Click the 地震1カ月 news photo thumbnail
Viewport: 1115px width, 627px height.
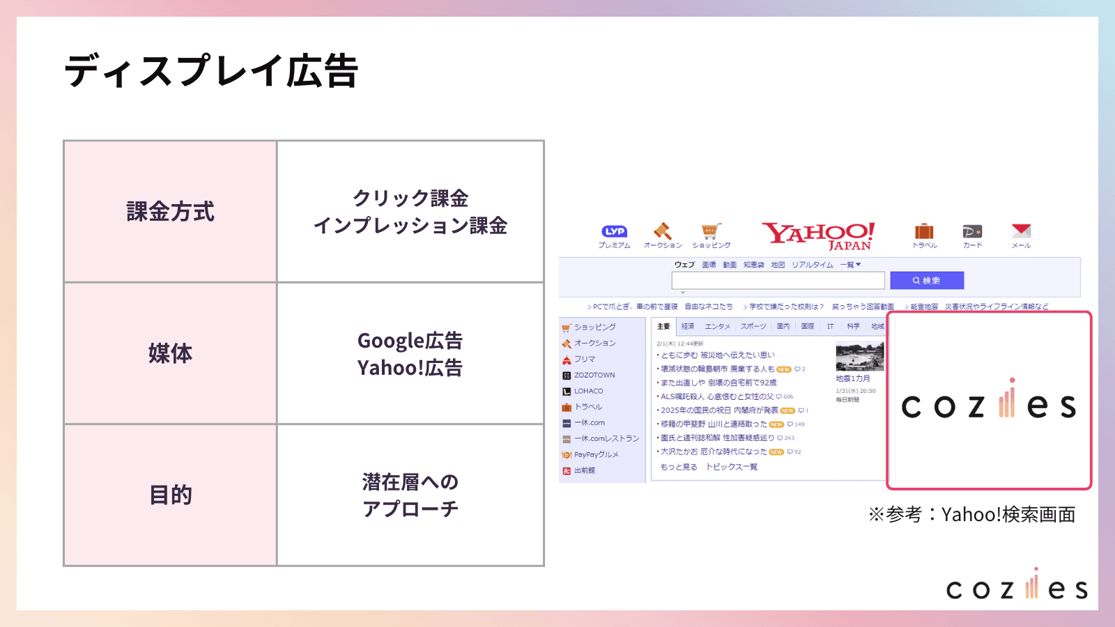pyautogui.click(x=859, y=357)
